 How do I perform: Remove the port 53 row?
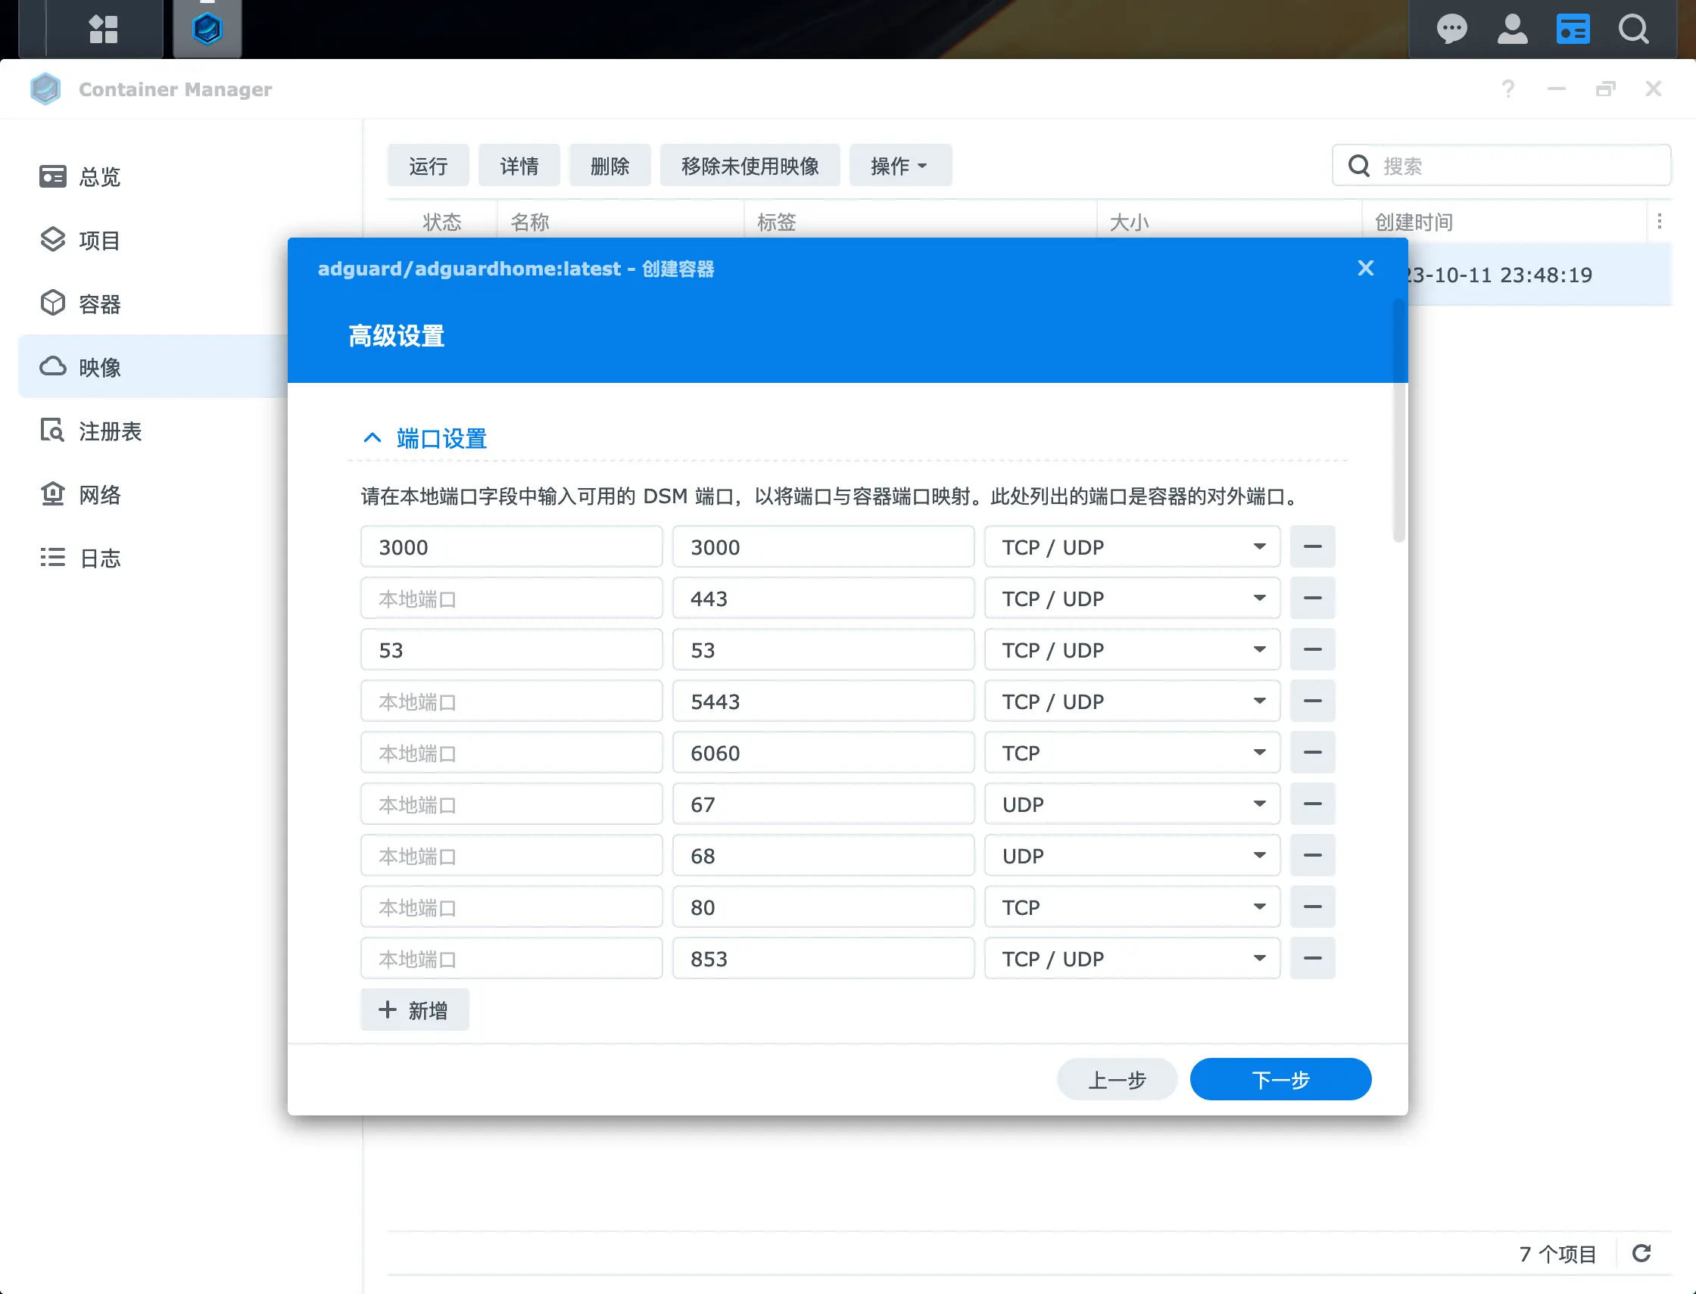tap(1312, 650)
